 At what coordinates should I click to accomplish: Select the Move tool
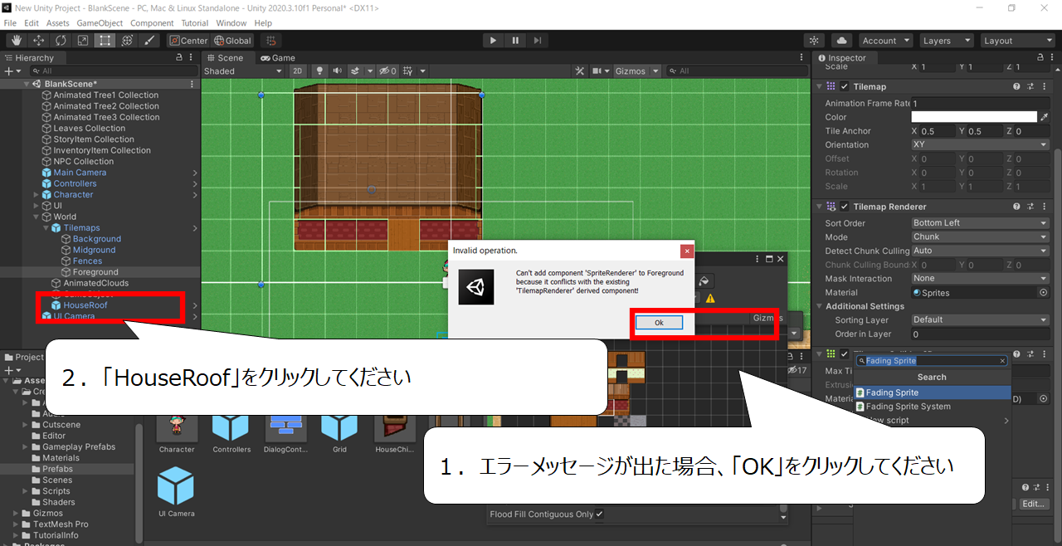tap(39, 40)
